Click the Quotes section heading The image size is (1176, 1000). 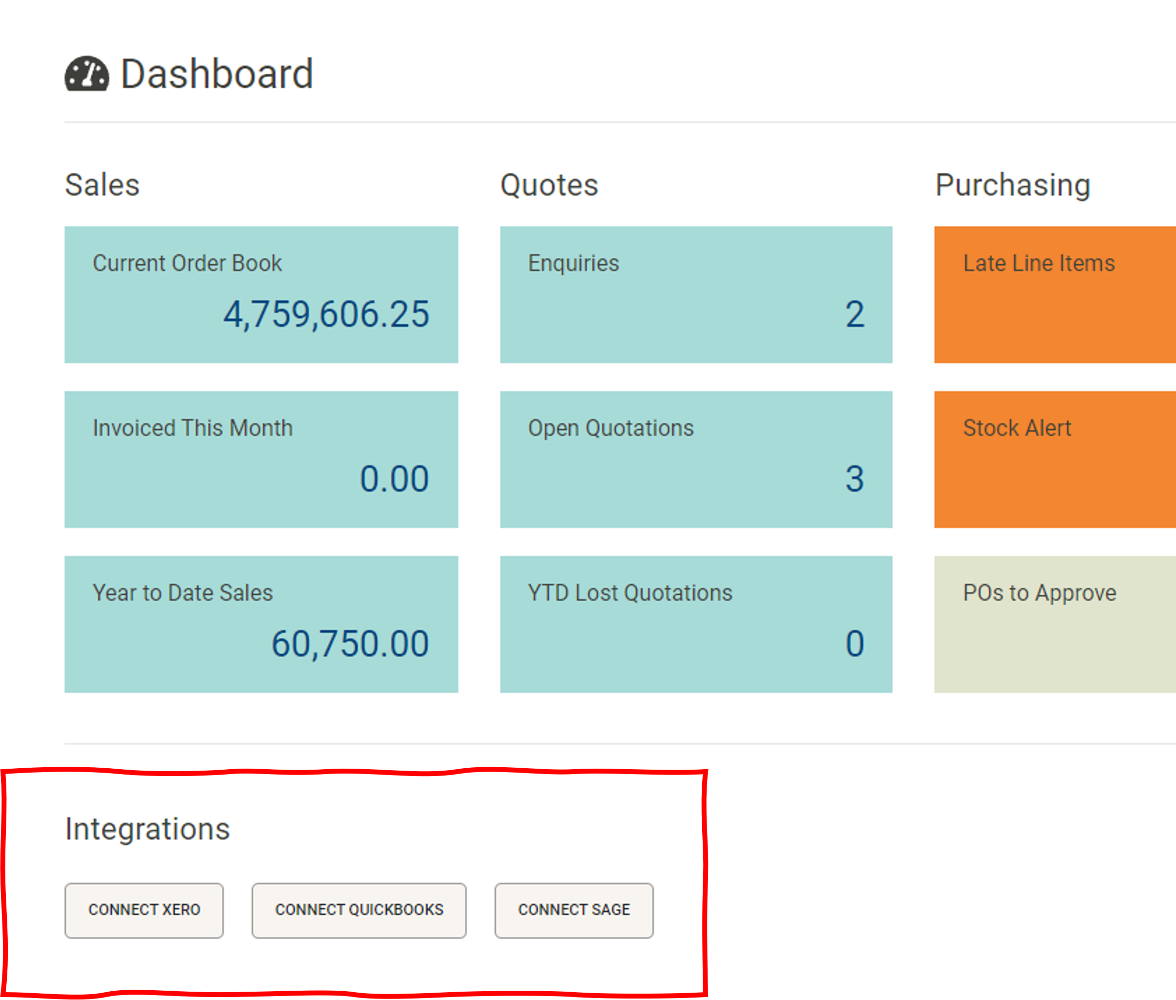point(549,184)
